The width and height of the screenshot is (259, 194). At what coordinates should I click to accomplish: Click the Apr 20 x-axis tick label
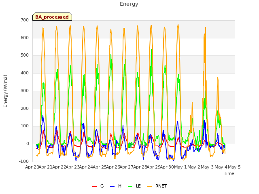click(x=32, y=167)
